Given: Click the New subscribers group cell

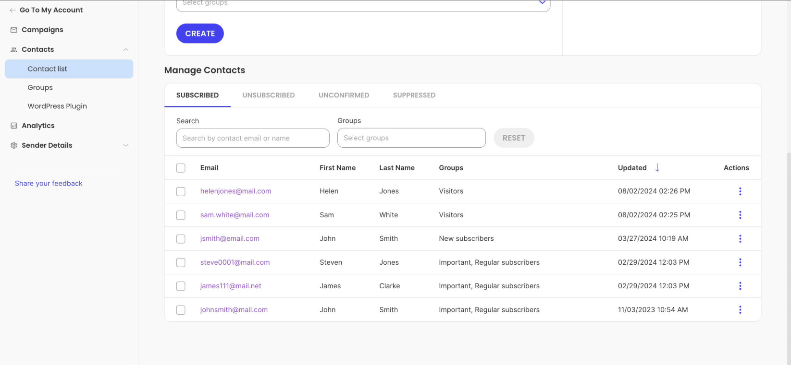Looking at the screenshot, I should (x=466, y=238).
